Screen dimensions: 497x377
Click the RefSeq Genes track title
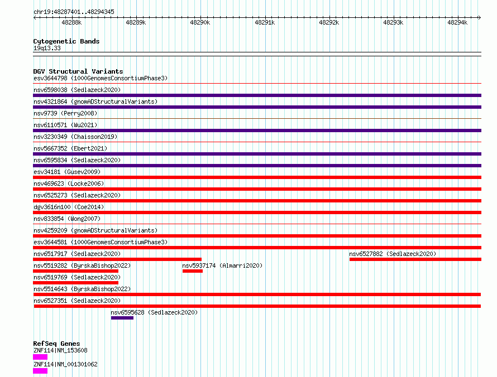pos(57,344)
